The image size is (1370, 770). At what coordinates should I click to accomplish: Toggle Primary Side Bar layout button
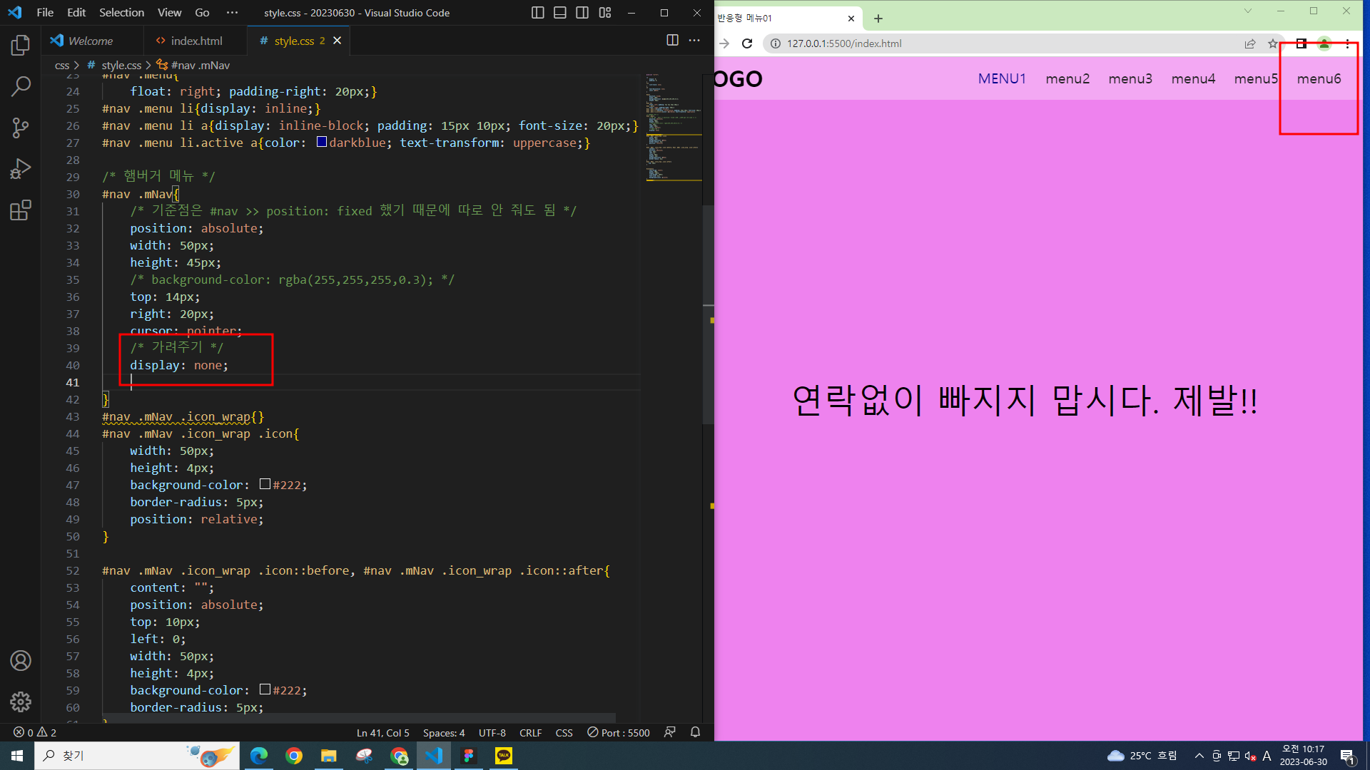[x=538, y=13]
